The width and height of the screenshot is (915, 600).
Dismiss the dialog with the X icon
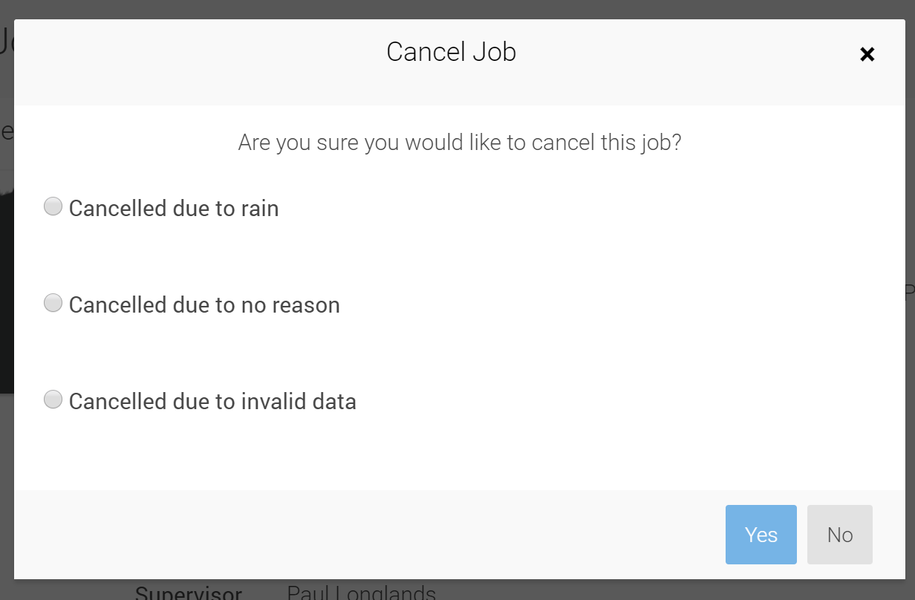pyautogui.click(x=867, y=53)
